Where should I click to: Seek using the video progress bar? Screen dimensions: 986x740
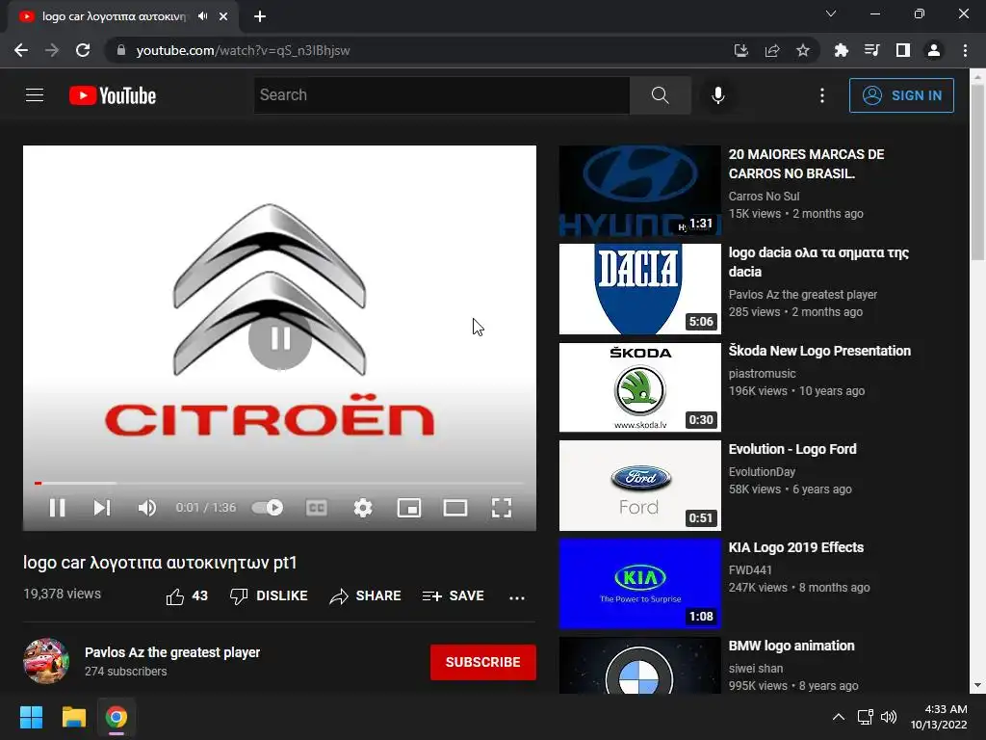(279, 484)
